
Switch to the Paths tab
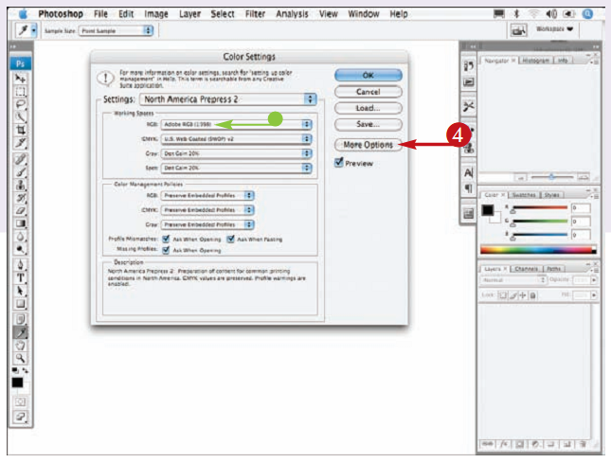553,269
